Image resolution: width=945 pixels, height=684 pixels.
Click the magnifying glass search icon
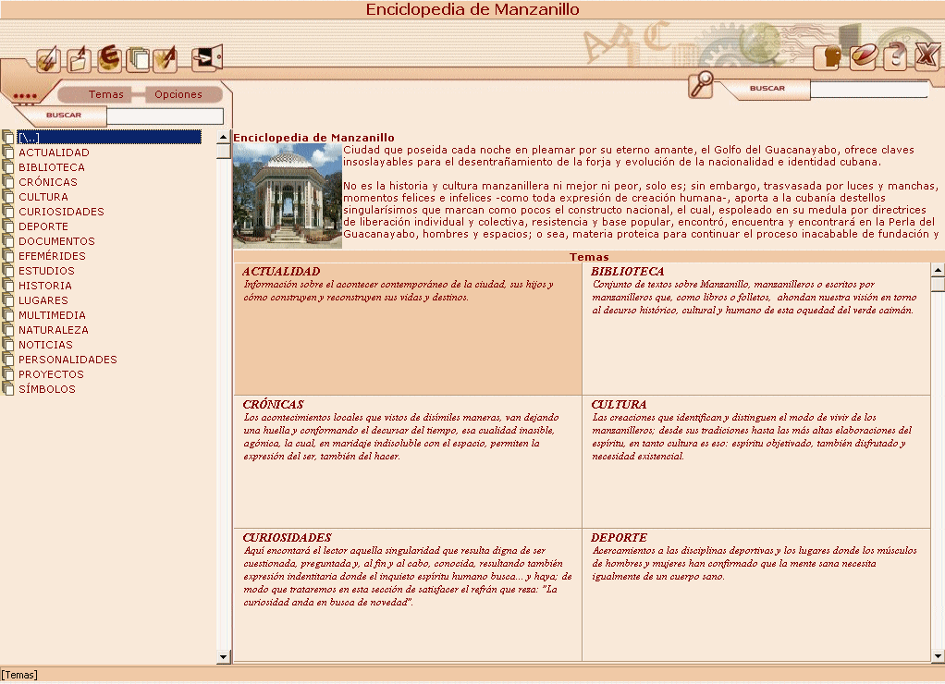pos(701,85)
